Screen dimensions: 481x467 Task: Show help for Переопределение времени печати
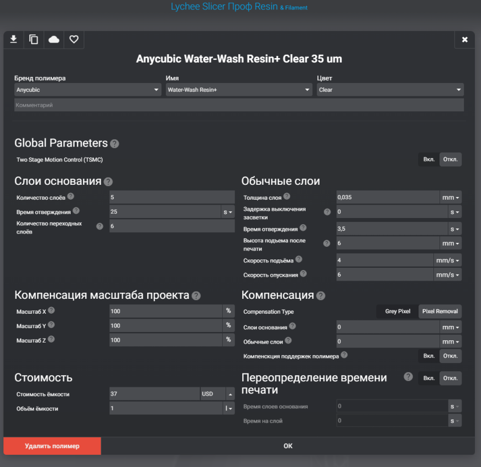click(x=408, y=377)
